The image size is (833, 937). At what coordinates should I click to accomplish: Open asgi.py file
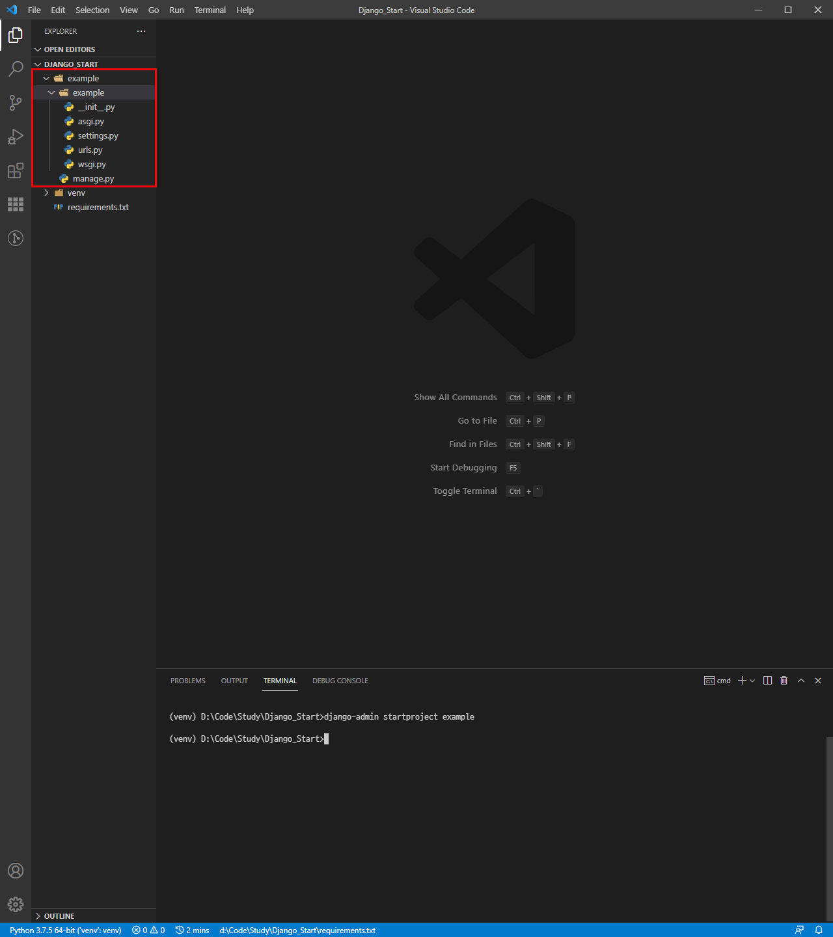point(94,122)
